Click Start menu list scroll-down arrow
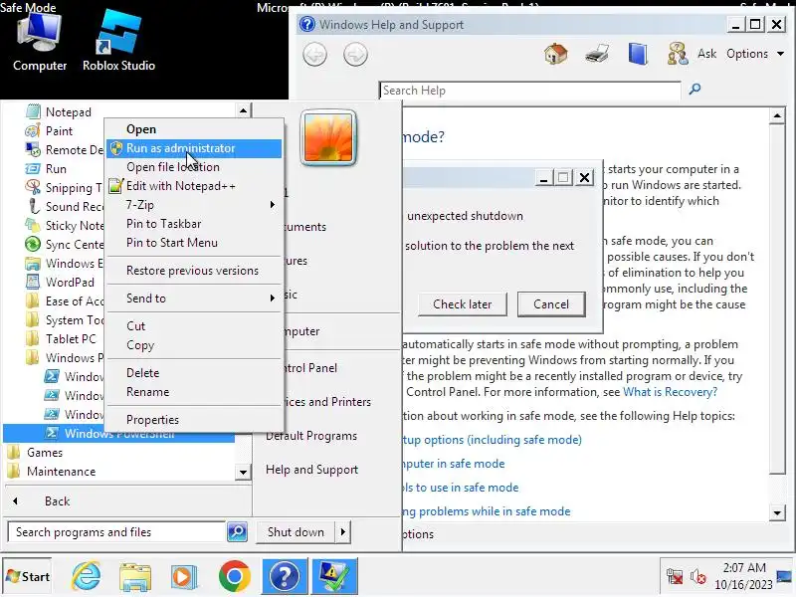Screen dimensions: 796x597 [243, 472]
